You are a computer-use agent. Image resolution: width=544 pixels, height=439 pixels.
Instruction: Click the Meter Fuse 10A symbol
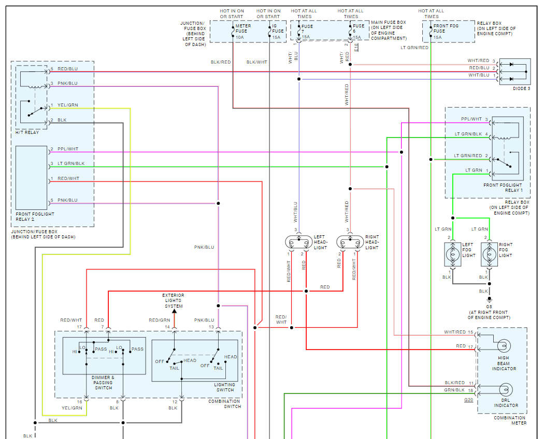click(x=233, y=31)
